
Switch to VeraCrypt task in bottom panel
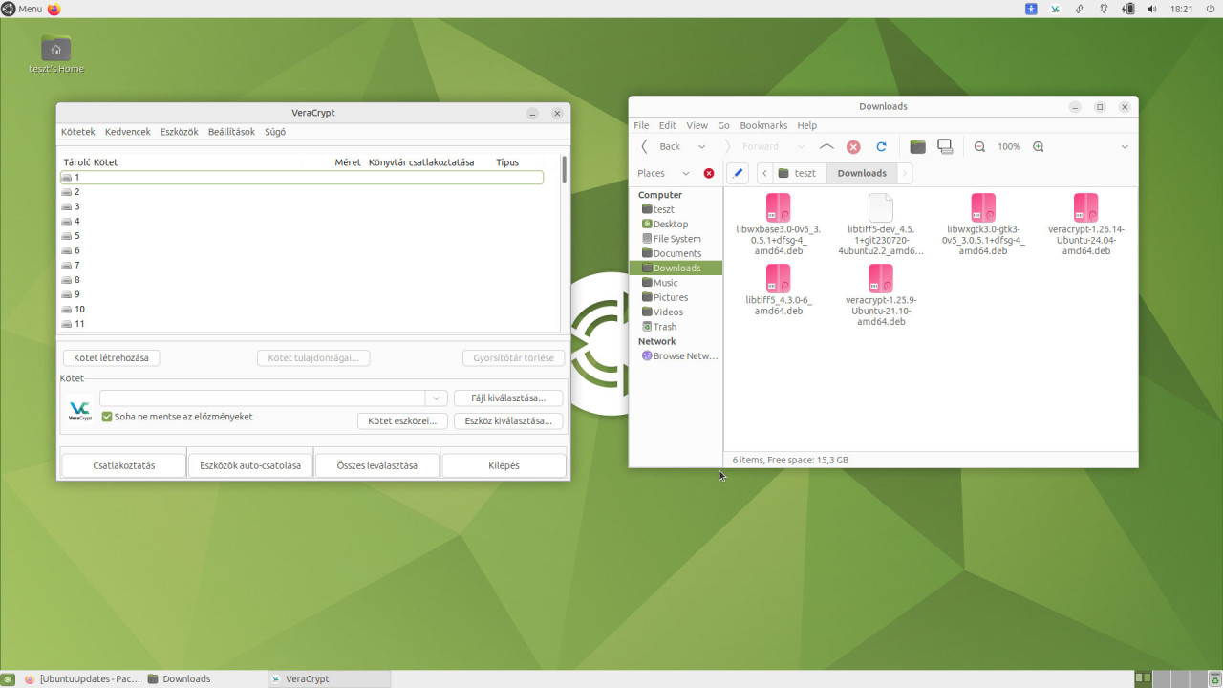pyautogui.click(x=328, y=678)
